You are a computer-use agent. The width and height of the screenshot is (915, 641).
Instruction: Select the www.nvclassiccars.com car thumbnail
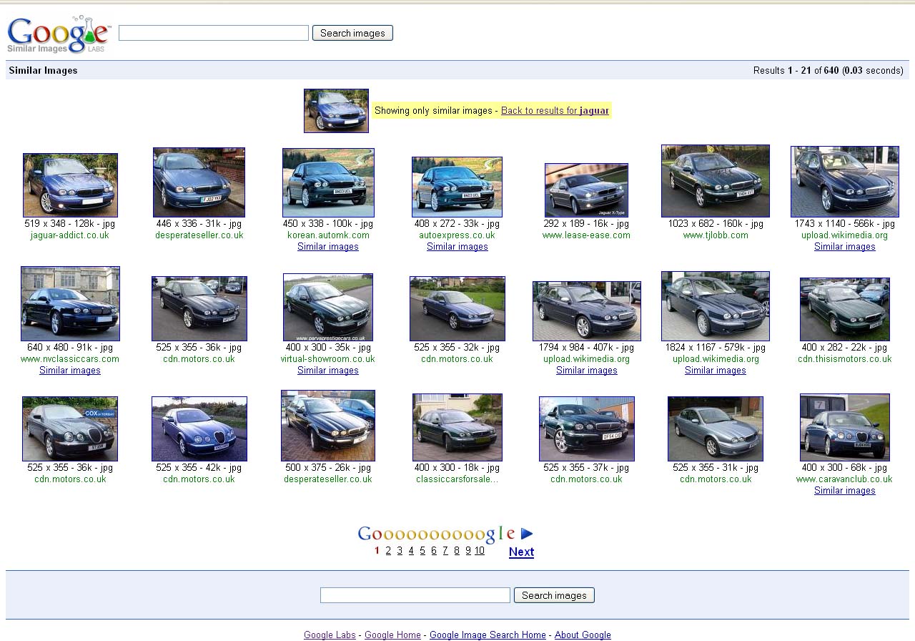point(70,304)
